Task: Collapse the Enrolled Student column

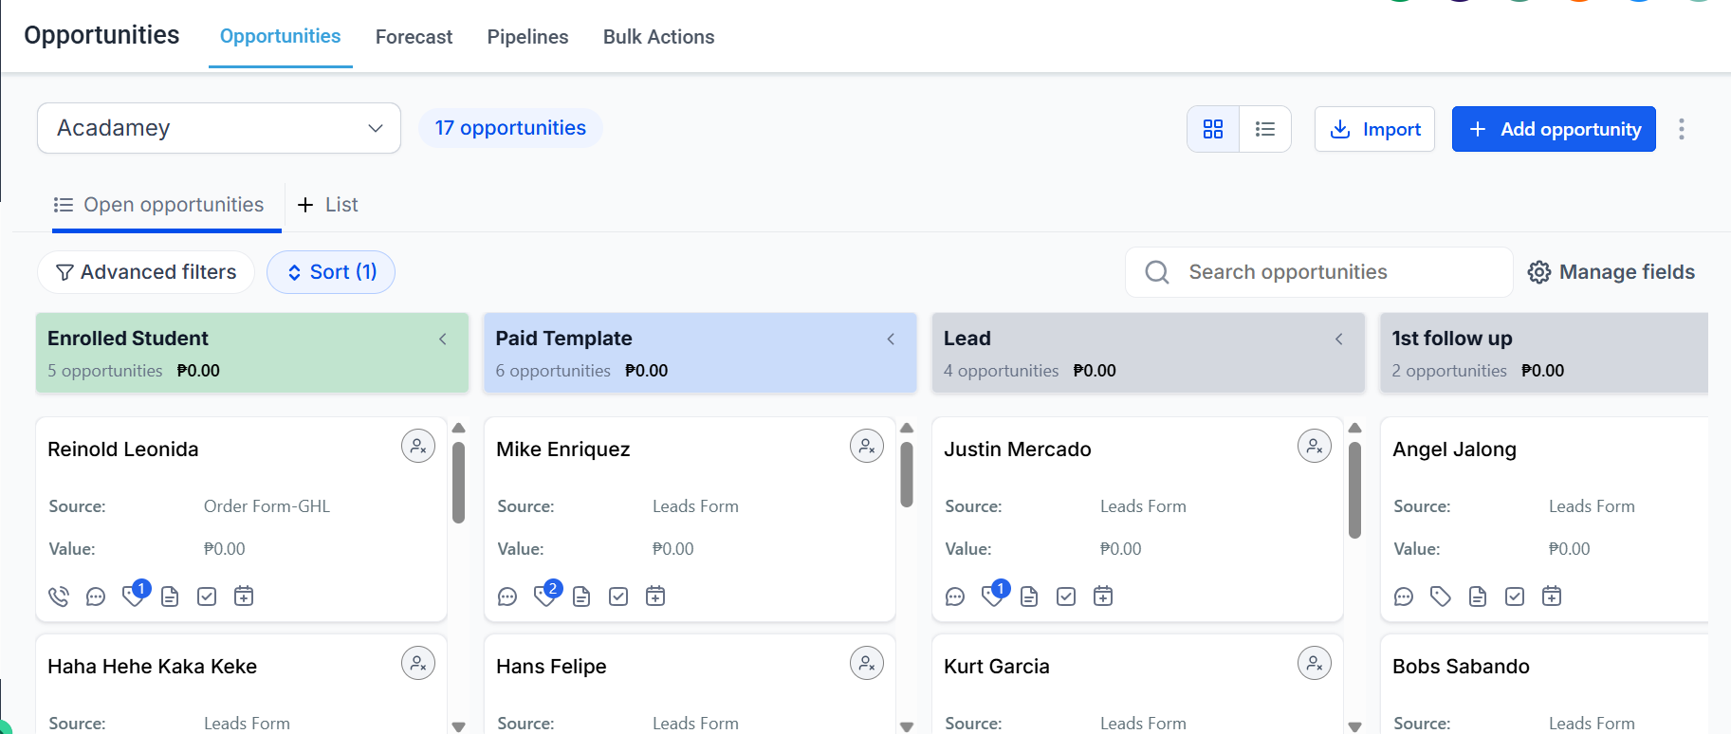Action: pyautogui.click(x=443, y=339)
